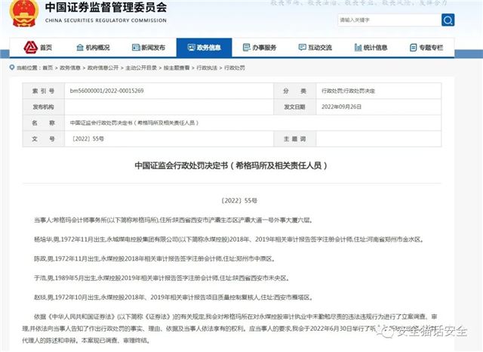This screenshot has width=483, height=352.
Task: Focus the keyword search input field
Action: coord(389,20)
